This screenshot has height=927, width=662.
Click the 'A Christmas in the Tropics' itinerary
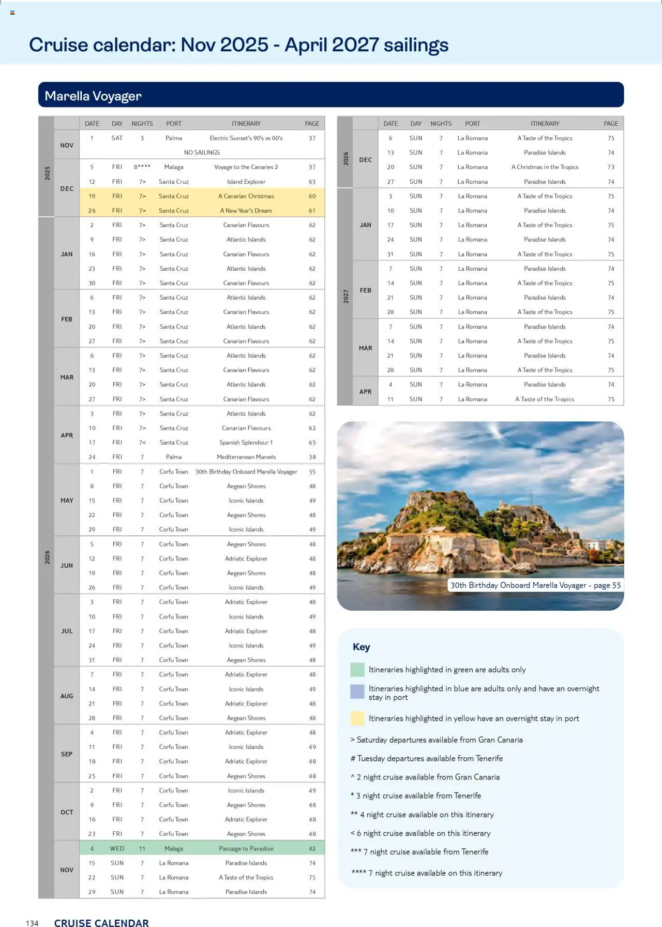[x=545, y=167]
